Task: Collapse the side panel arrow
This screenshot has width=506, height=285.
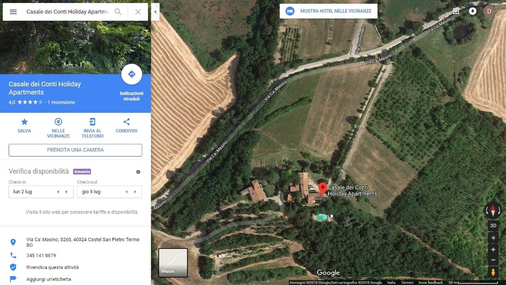Action: point(155,12)
